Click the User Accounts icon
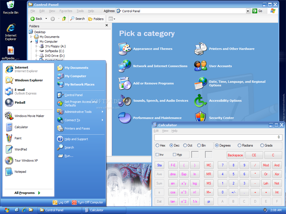Viewport: 286px width, 214px height. coord(201,66)
